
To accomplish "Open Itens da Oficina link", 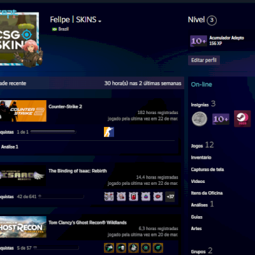I will (x=207, y=193).
